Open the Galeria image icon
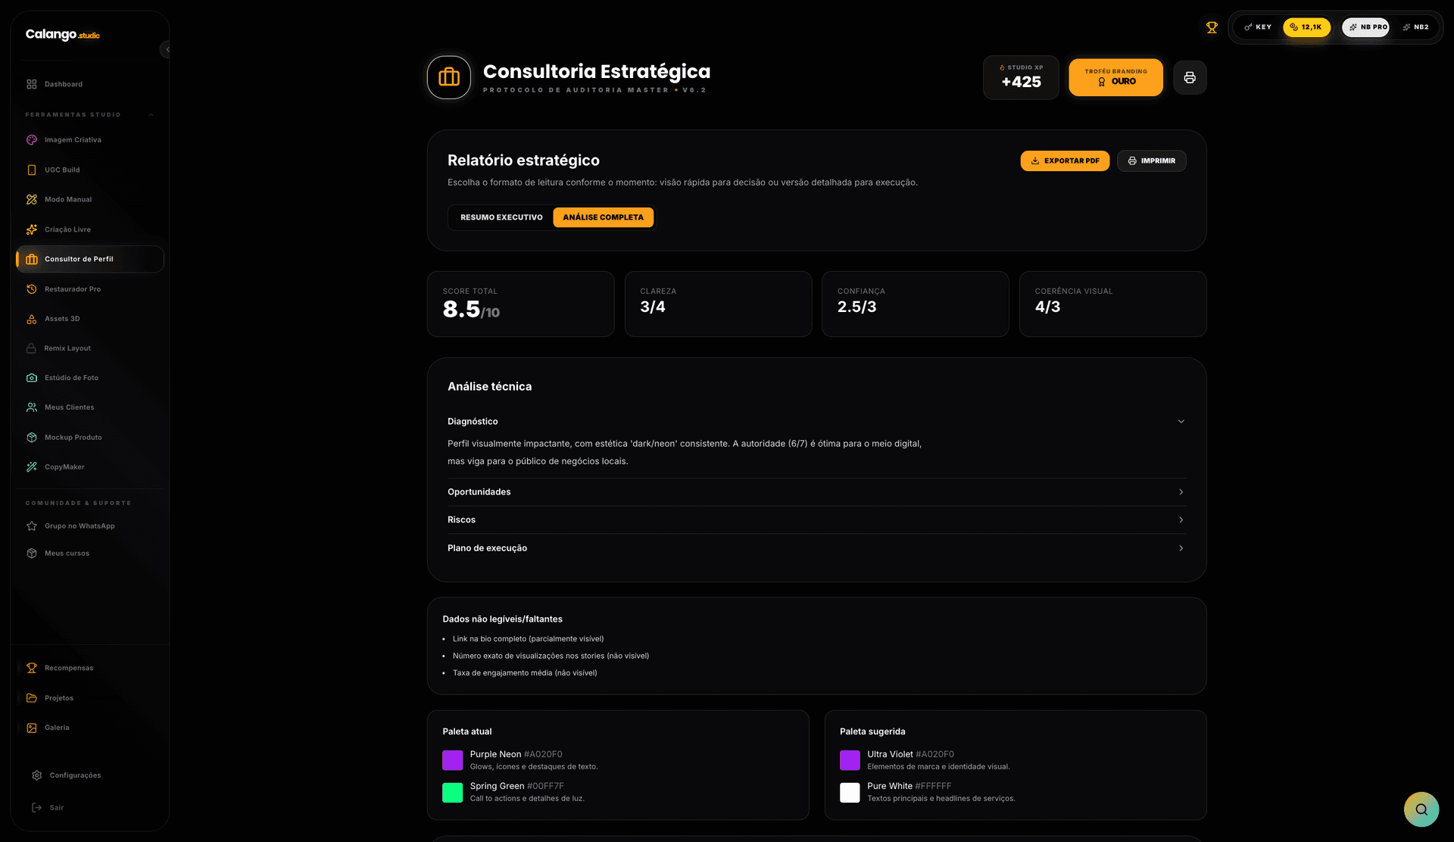Viewport: 1454px width, 842px height. pos(32,728)
